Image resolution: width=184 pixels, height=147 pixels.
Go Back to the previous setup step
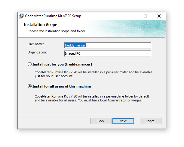101,121
